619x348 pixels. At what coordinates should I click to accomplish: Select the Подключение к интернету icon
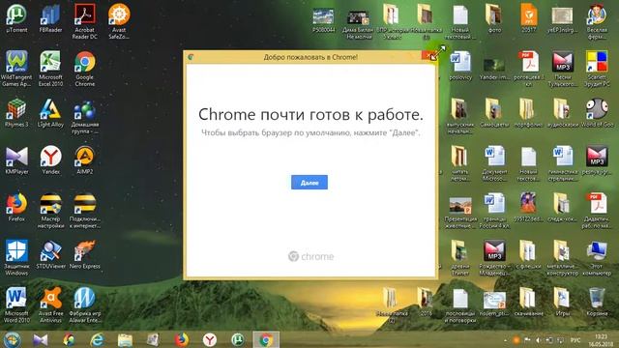(x=84, y=211)
